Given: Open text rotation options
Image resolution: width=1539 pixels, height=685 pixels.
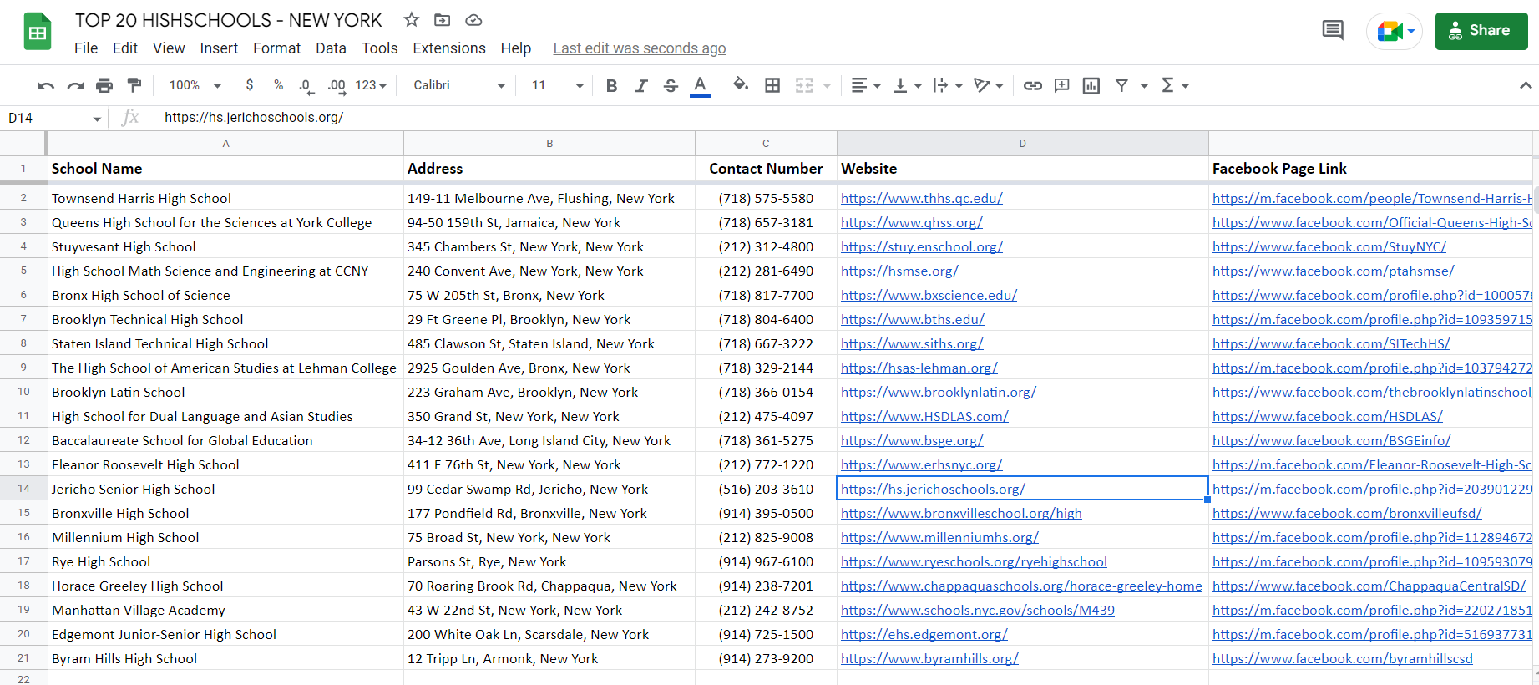Looking at the screenshot, I should point(988,85).
